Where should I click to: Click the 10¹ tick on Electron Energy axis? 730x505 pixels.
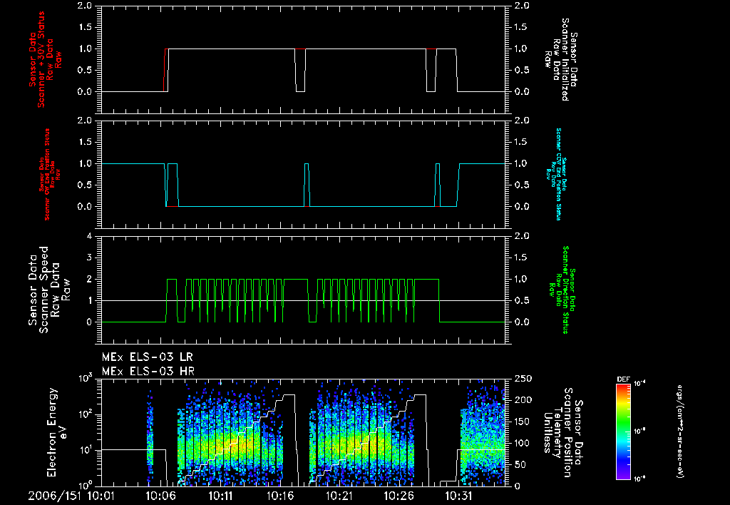(86, 450)
